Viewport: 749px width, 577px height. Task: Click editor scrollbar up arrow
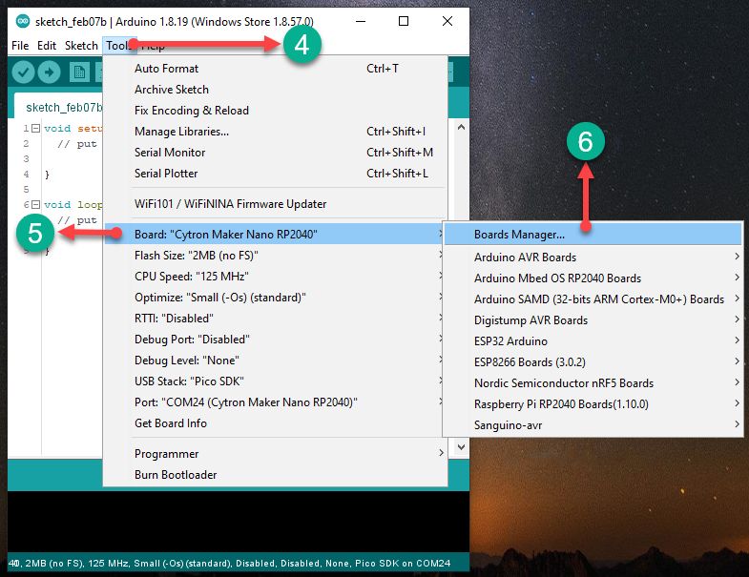(461, 127)
